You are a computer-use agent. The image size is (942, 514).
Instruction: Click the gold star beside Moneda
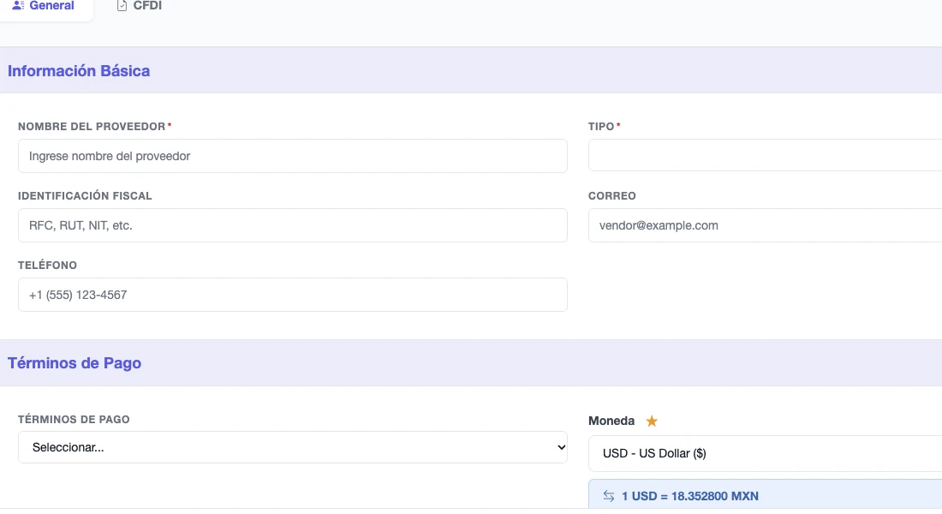(x=652, y=421)
